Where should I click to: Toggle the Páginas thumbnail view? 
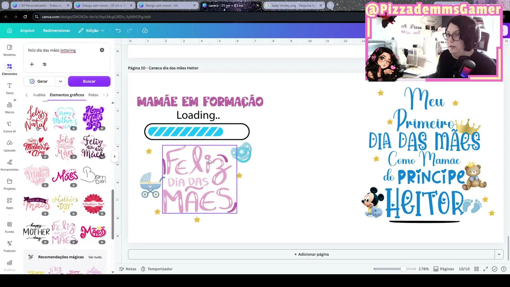click(x=443, y=269)
